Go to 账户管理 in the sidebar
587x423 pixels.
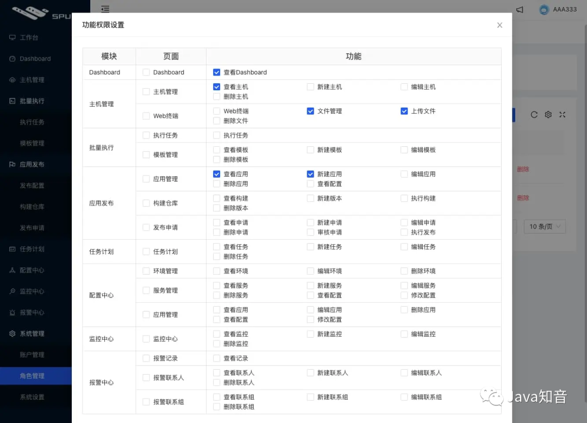pos(32,354)
